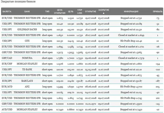164x113 pixels.
Task: Click ANZ bank cell
Action: (x=27, y=87)
